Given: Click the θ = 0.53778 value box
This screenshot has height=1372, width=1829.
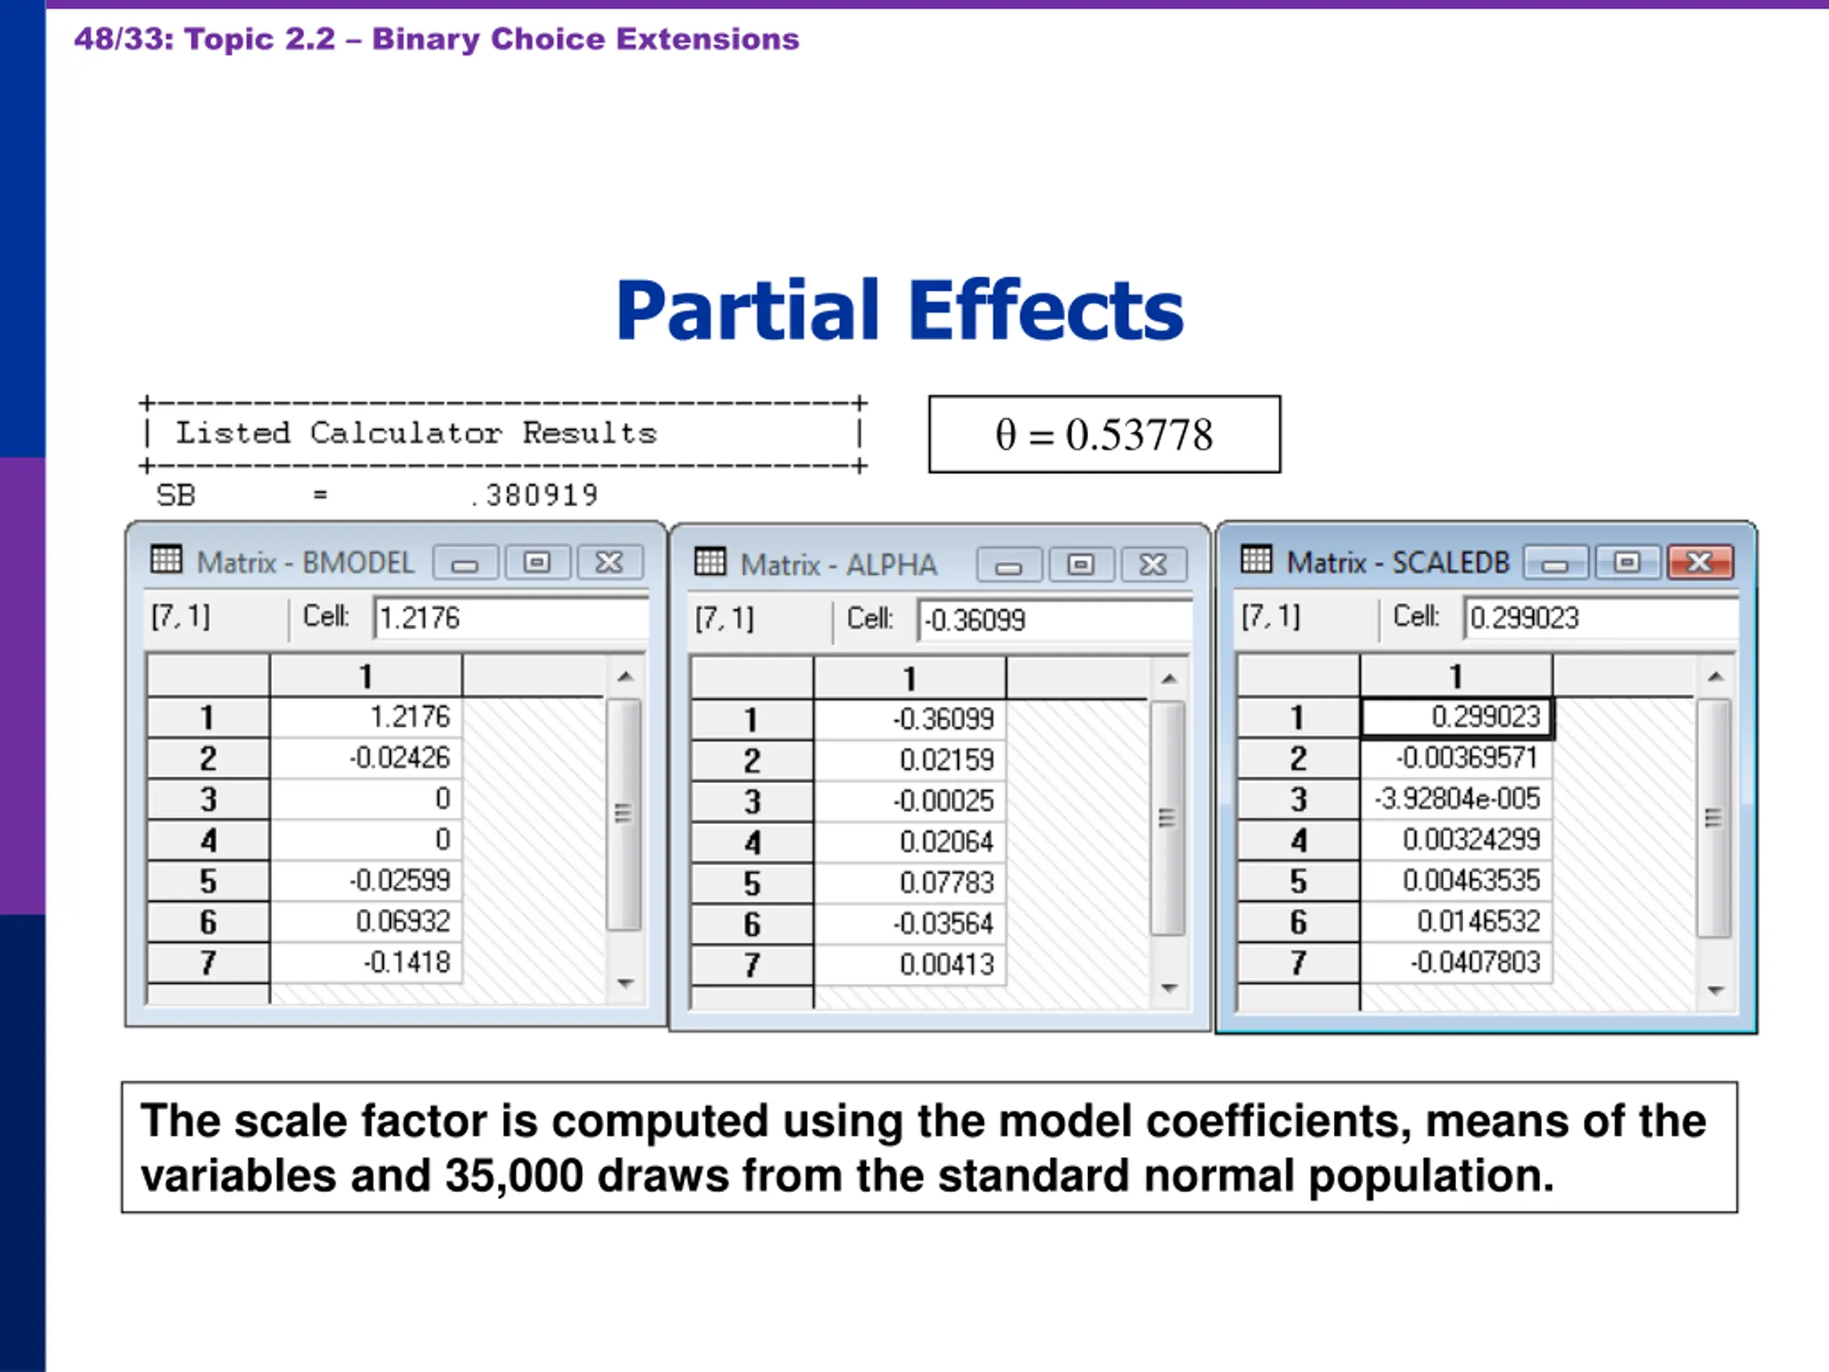Looking at the screenshot, I should pyautogui.click(x=1105, y=434).
